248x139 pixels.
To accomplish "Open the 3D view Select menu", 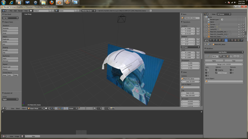I will click(x=18, y=108).
